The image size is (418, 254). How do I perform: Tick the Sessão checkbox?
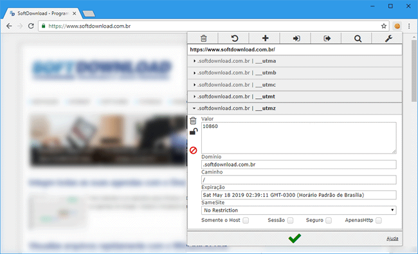click(290, 221)
